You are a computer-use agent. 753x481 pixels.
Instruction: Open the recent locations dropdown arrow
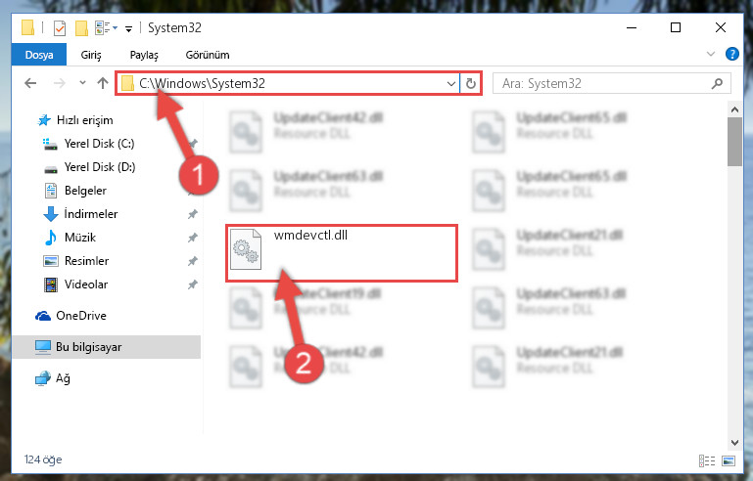[82, 83]
